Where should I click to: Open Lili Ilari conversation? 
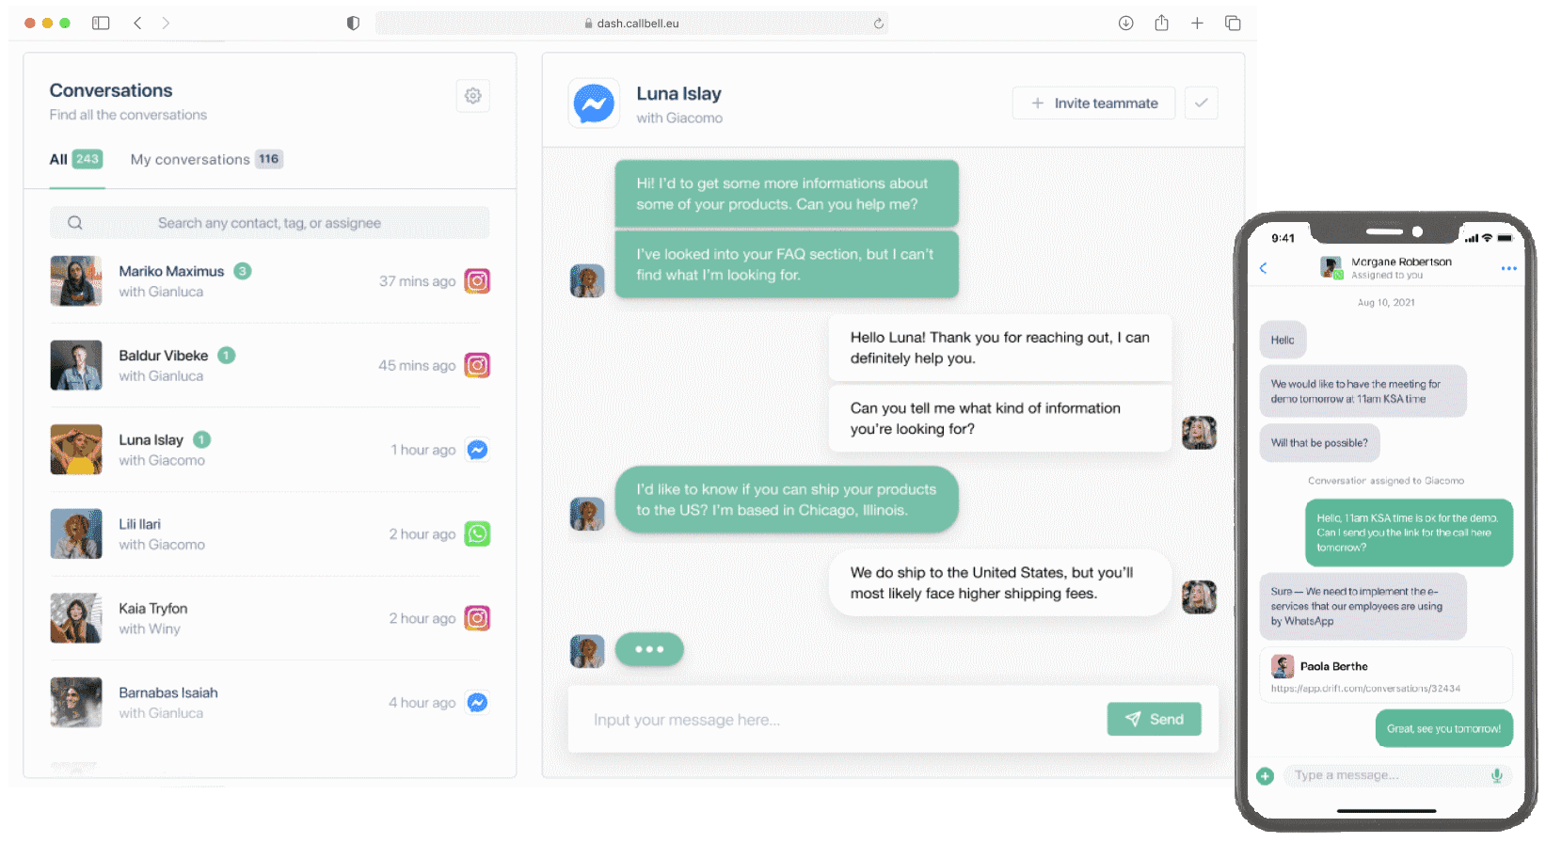tap(270, 534)
